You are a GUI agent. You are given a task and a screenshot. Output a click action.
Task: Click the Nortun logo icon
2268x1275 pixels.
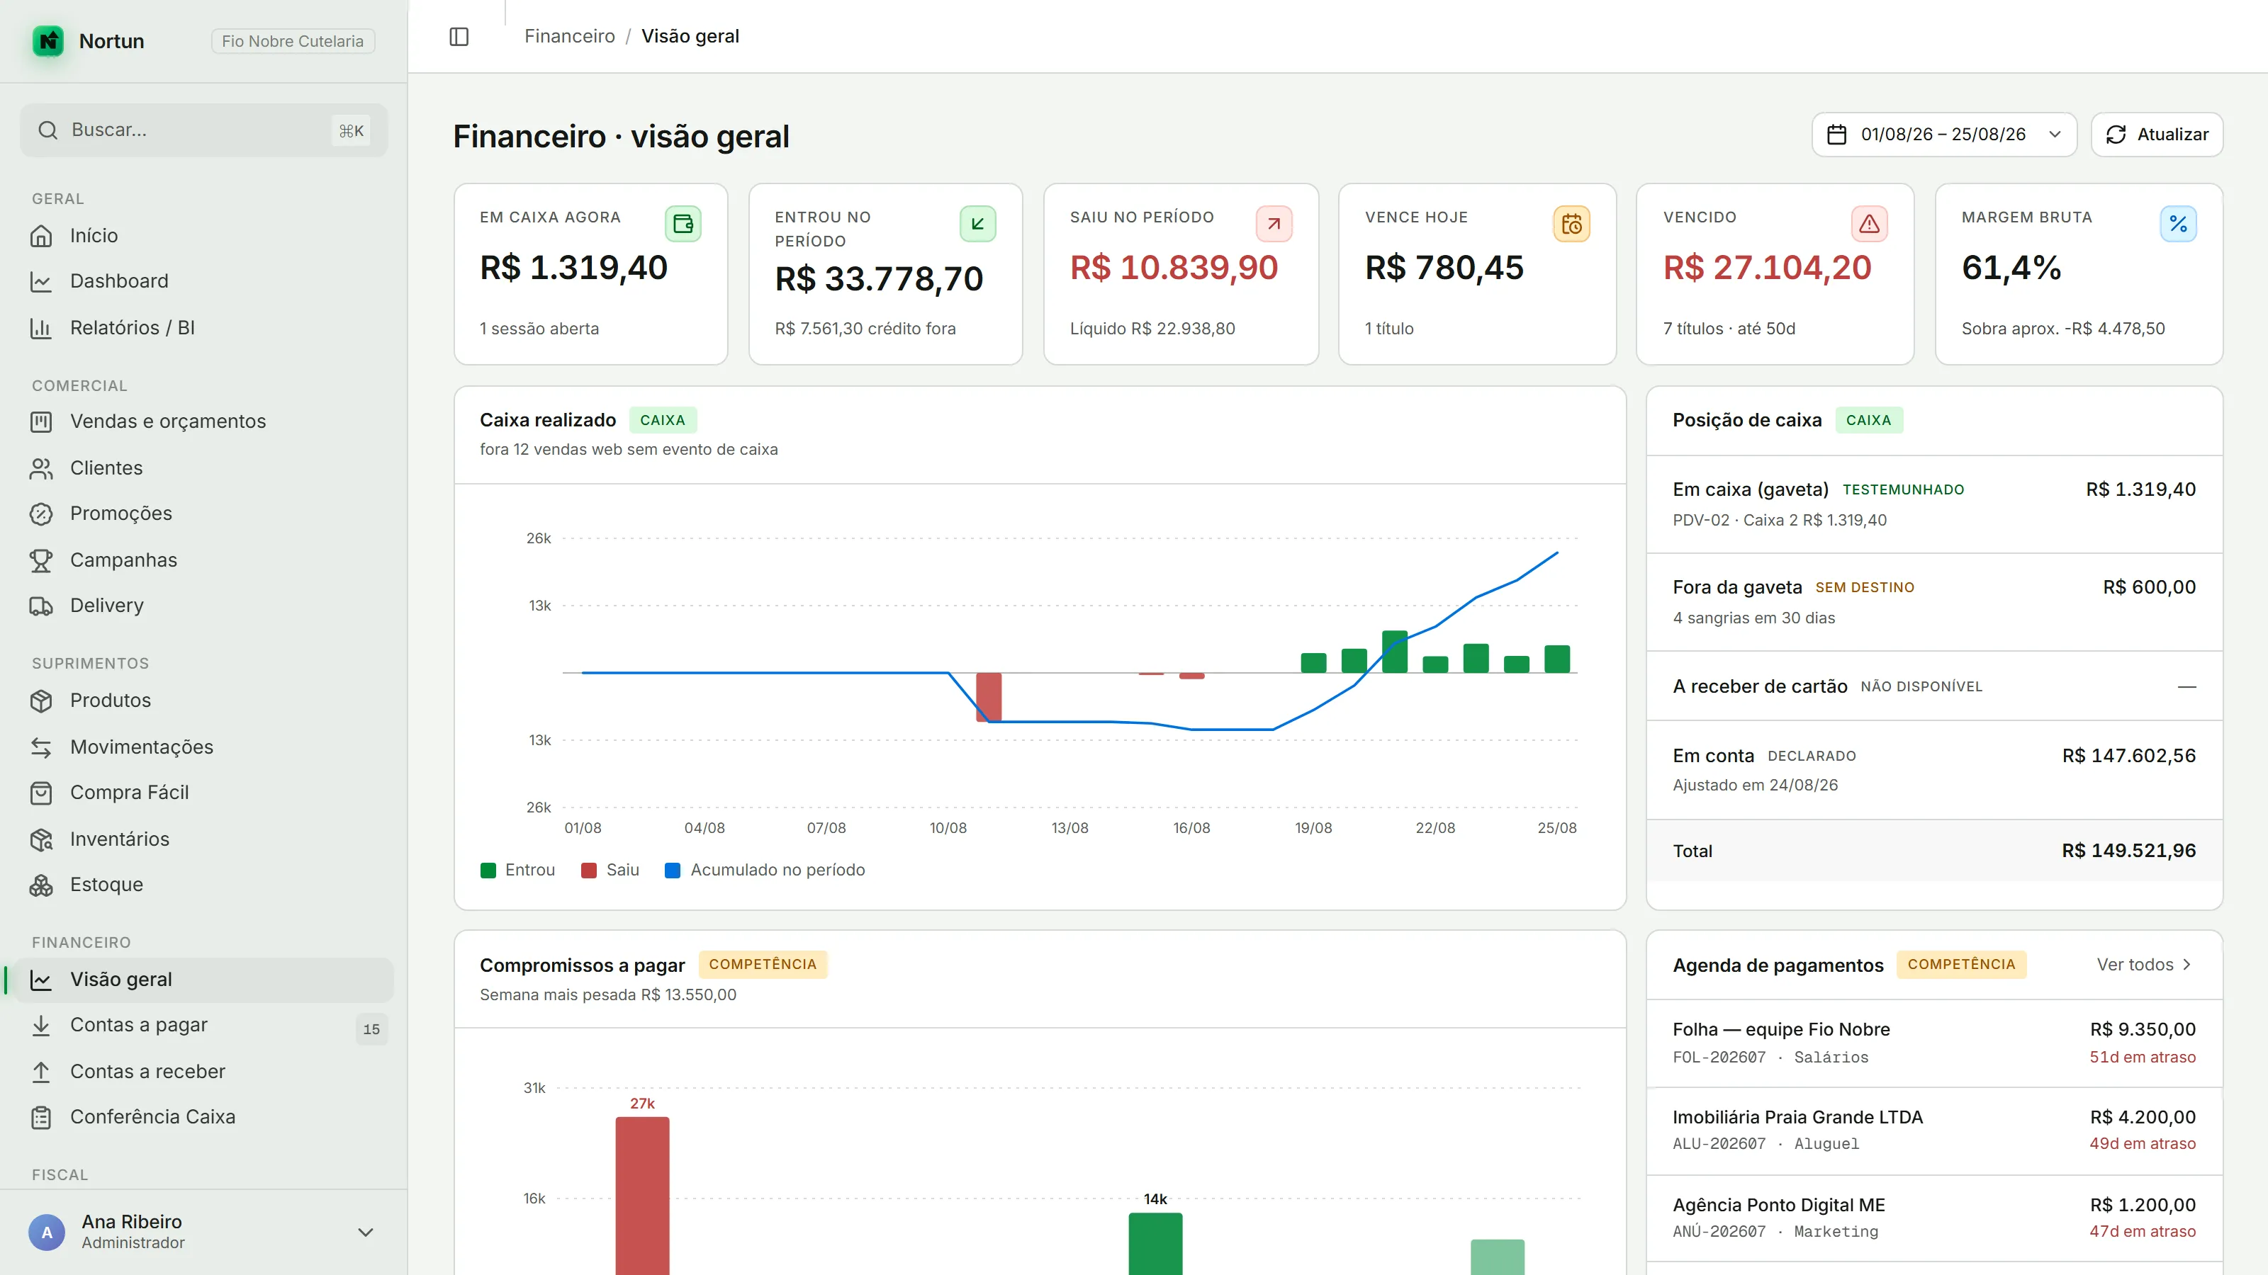(48, 40)
